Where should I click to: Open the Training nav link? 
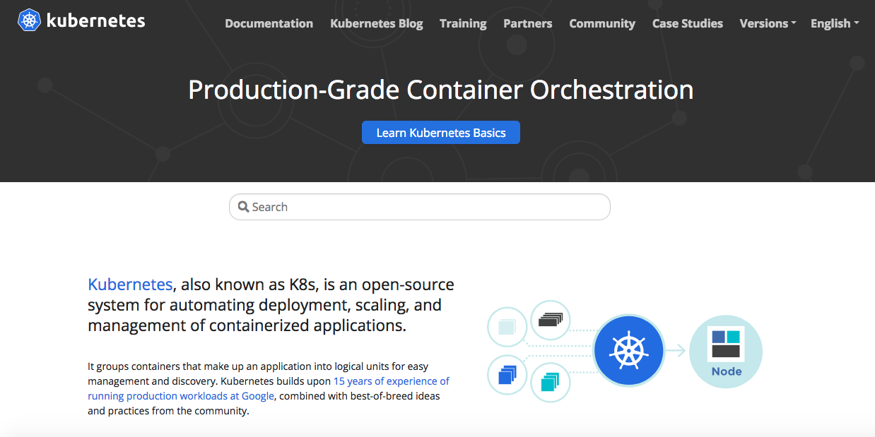[x=463, y=23]
